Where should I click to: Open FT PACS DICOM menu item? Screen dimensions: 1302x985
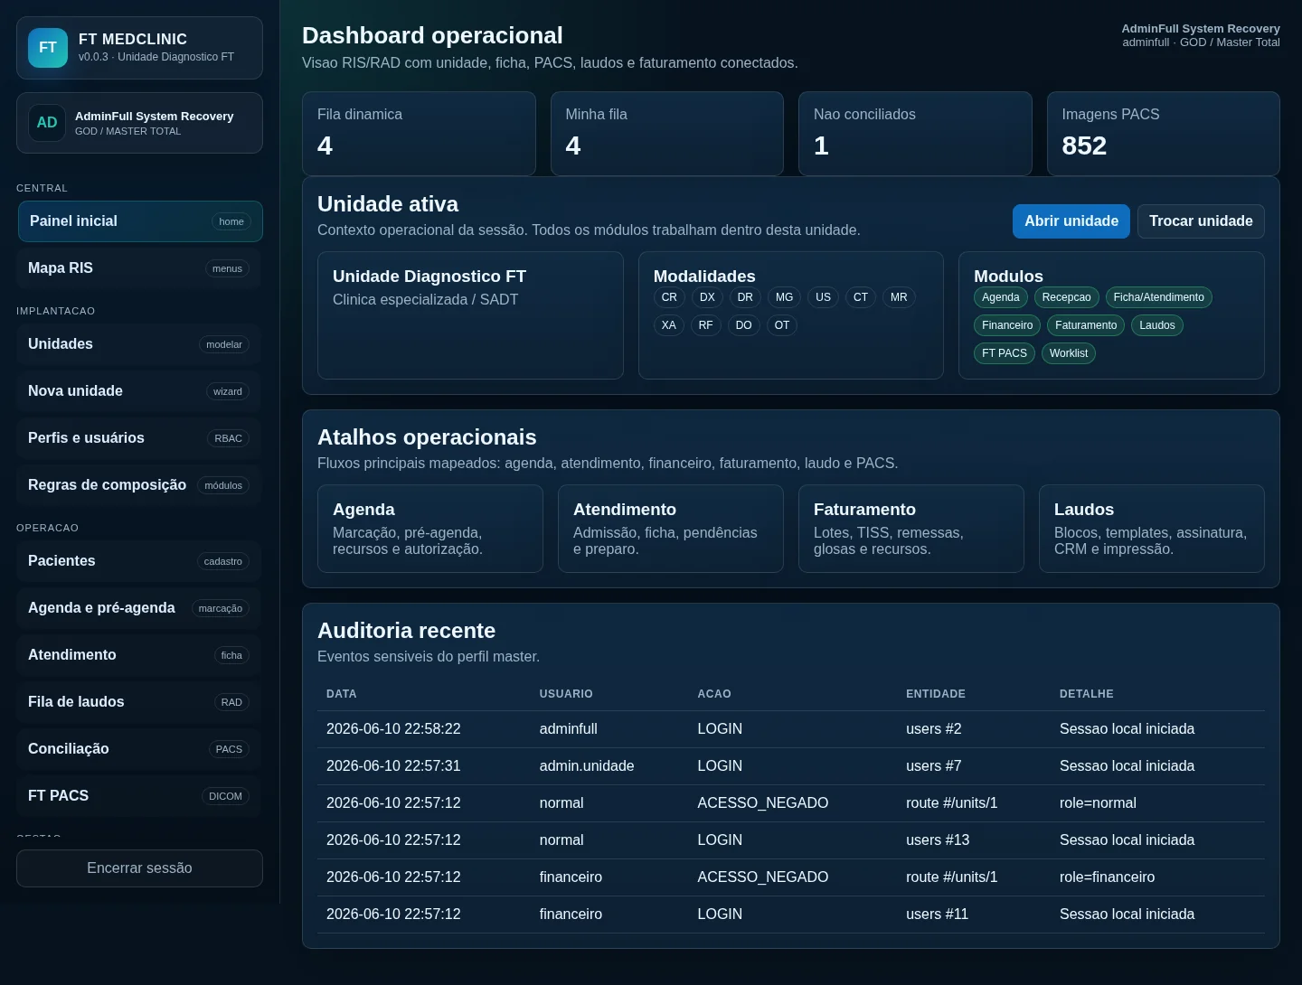coord(139,796)
